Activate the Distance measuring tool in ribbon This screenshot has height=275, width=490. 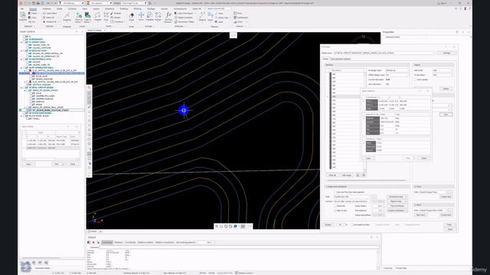pos(202,17)
